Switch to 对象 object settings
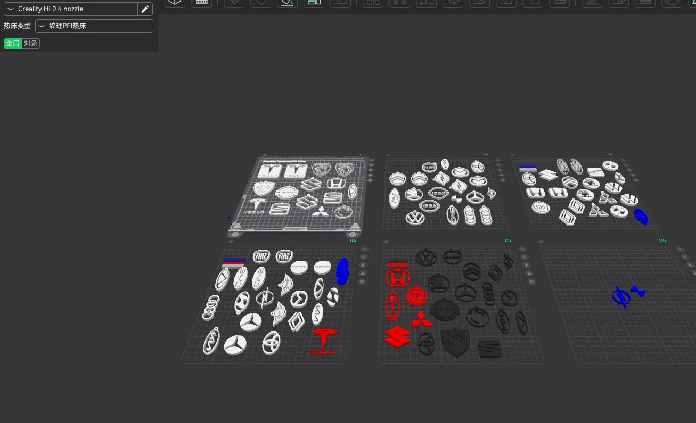This screenshot has height=423, width=696. click(31, 44)
